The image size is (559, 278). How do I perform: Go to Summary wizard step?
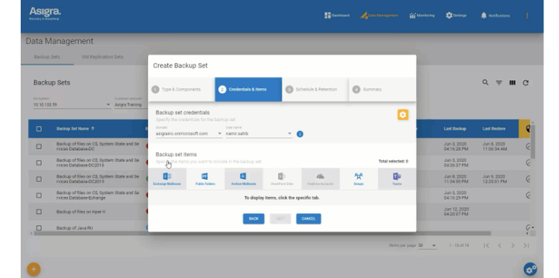point(382,89)
